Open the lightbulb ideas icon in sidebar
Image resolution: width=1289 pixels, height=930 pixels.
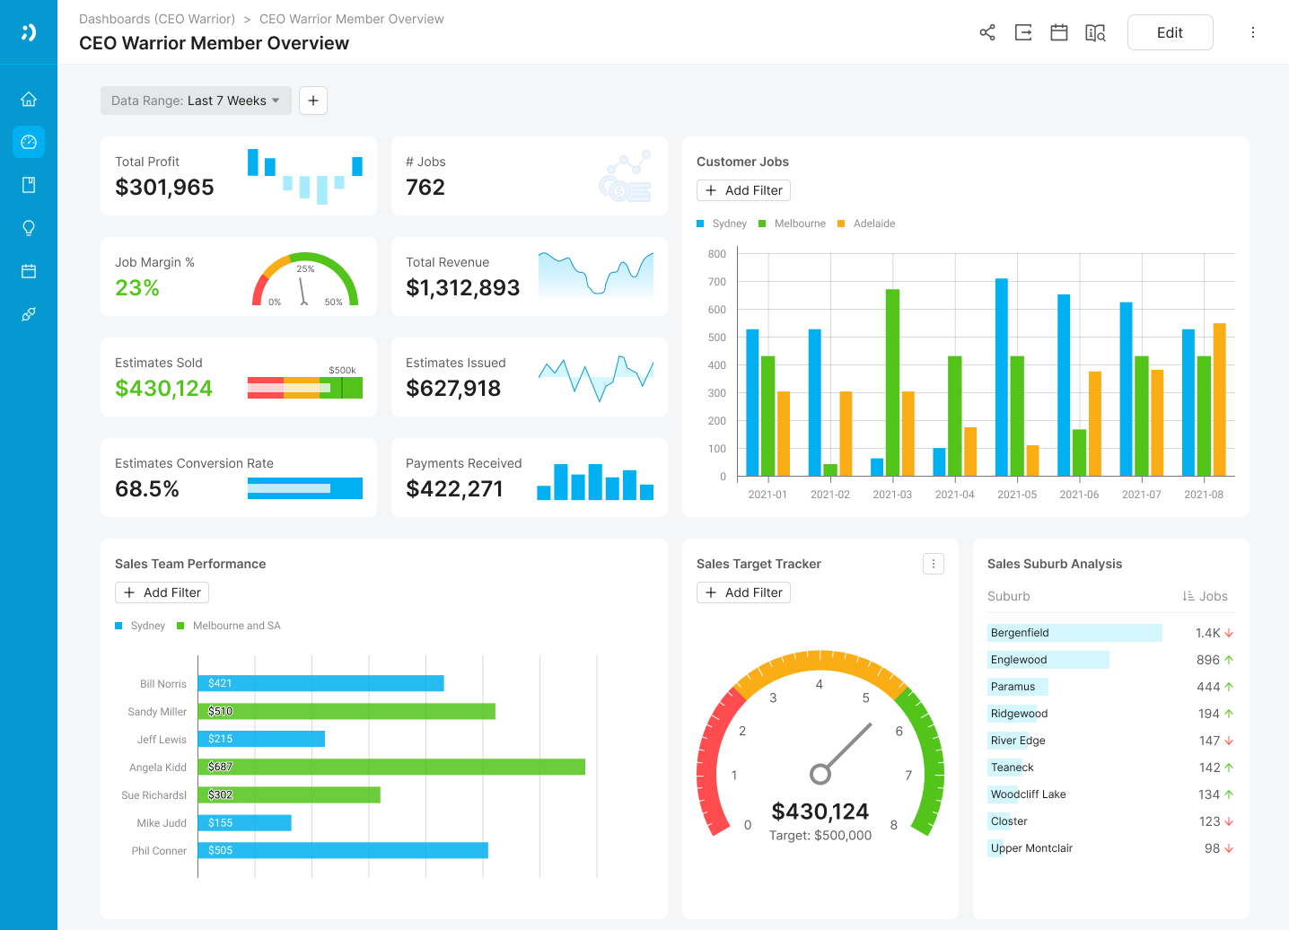coord(29,228)
